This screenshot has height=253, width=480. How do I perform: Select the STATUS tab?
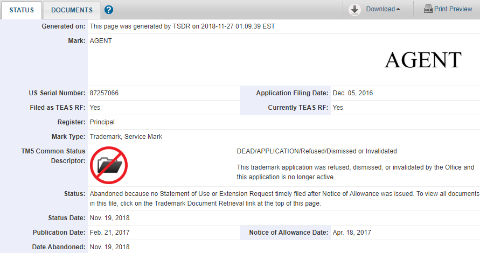(22, 10)
